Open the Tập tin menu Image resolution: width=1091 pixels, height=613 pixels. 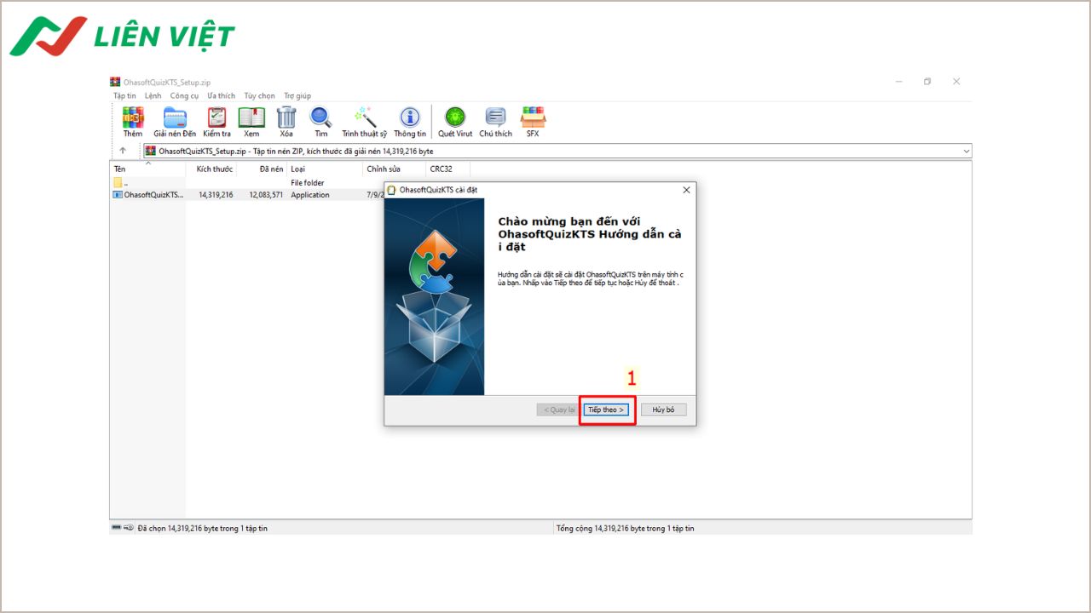coord(124,96)
